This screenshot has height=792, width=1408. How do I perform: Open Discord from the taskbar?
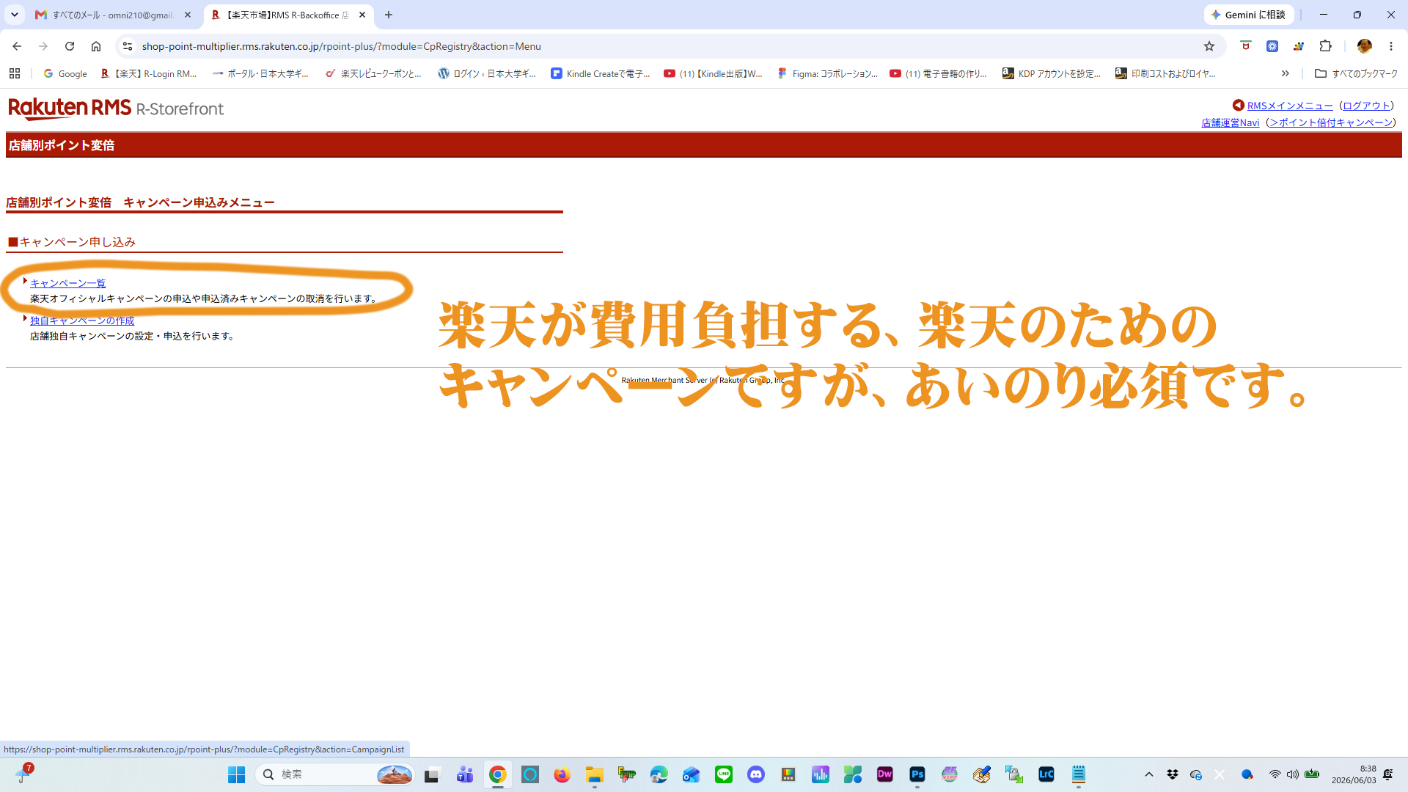point(756,774)
